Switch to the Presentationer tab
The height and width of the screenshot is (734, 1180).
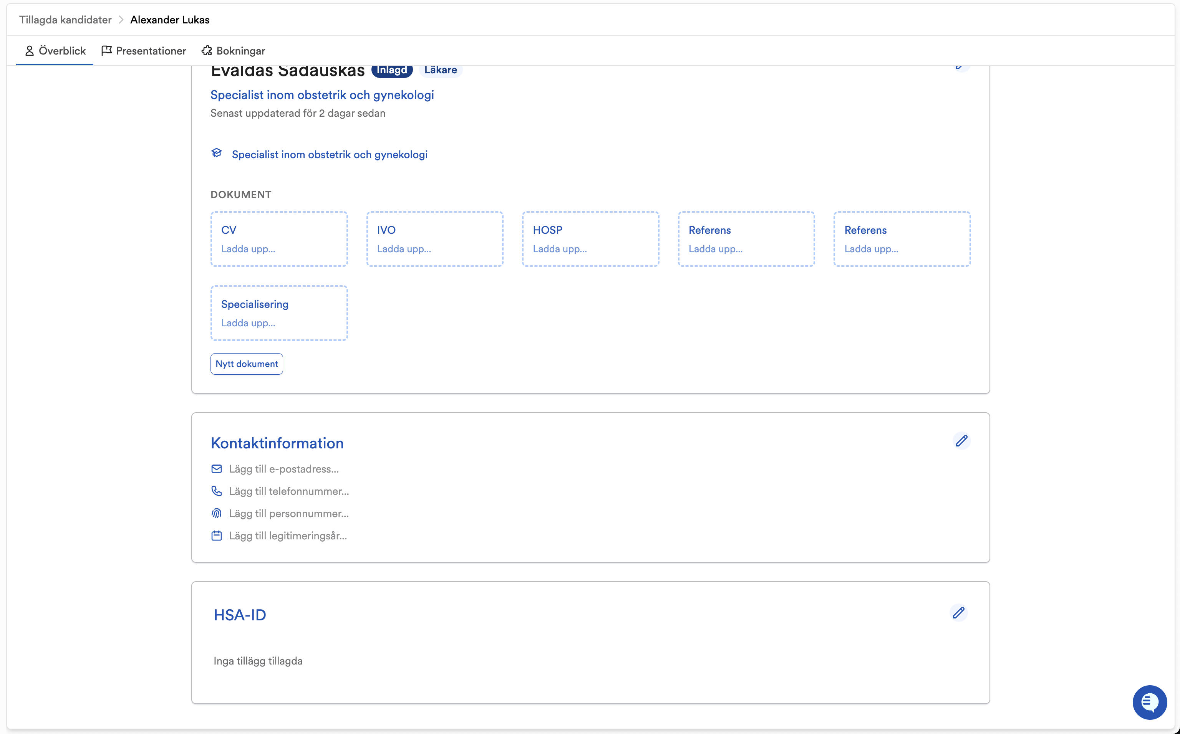(x=144, y=51)
